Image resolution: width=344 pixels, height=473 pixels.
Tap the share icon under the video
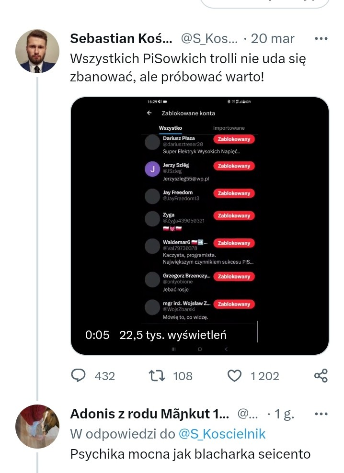click(x=321, y=375)
